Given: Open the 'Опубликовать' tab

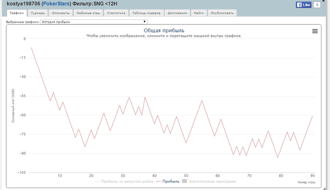Looking at the screenshot, I should 222,13.
